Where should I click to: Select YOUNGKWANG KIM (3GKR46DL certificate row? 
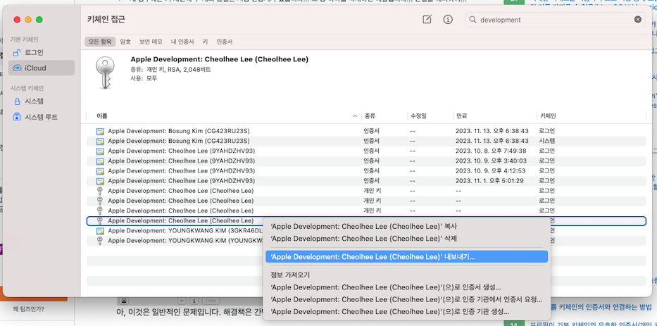[175, 231]
